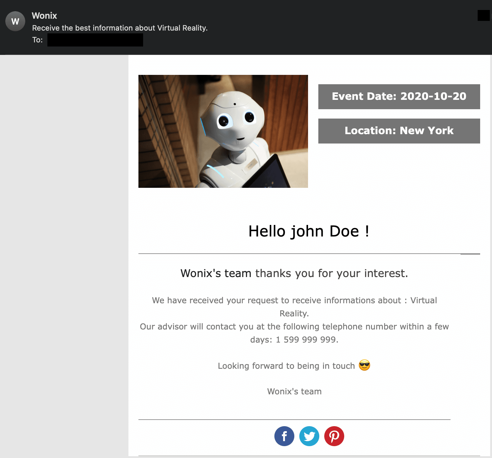This screenshot has height=458, width=492.
Task: Click the 'Looking forward to being in touch' text
Action: [x=286, y=366]
